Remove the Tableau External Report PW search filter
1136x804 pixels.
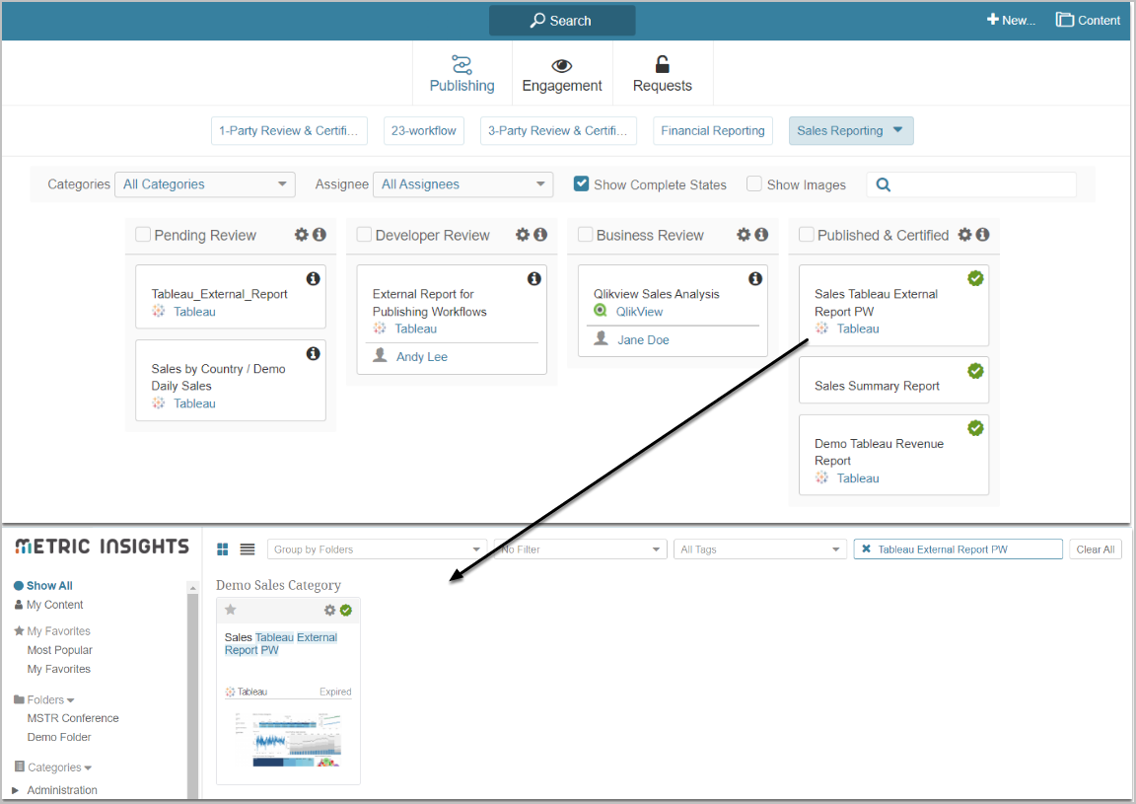pos(866,548)
